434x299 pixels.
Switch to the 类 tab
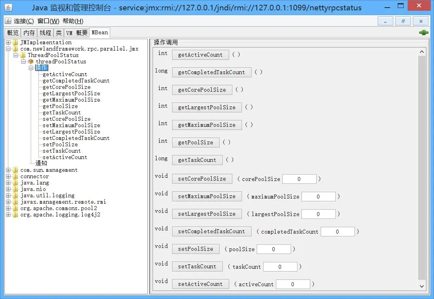tap(59, 33)
